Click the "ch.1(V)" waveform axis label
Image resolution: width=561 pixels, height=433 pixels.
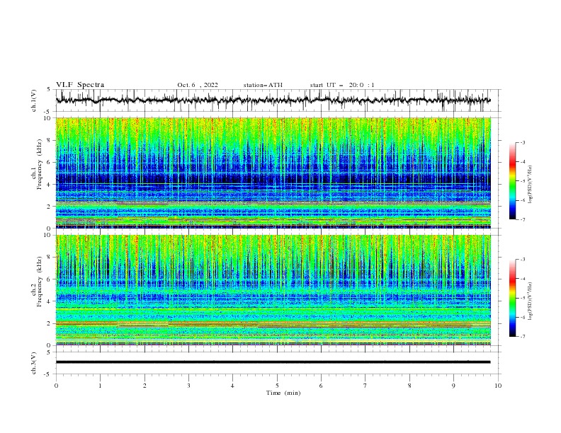[x=34, y=100]
